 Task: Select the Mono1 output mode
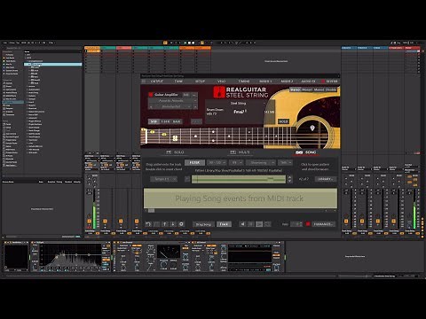pyautogui.click(x=307, y=89)
